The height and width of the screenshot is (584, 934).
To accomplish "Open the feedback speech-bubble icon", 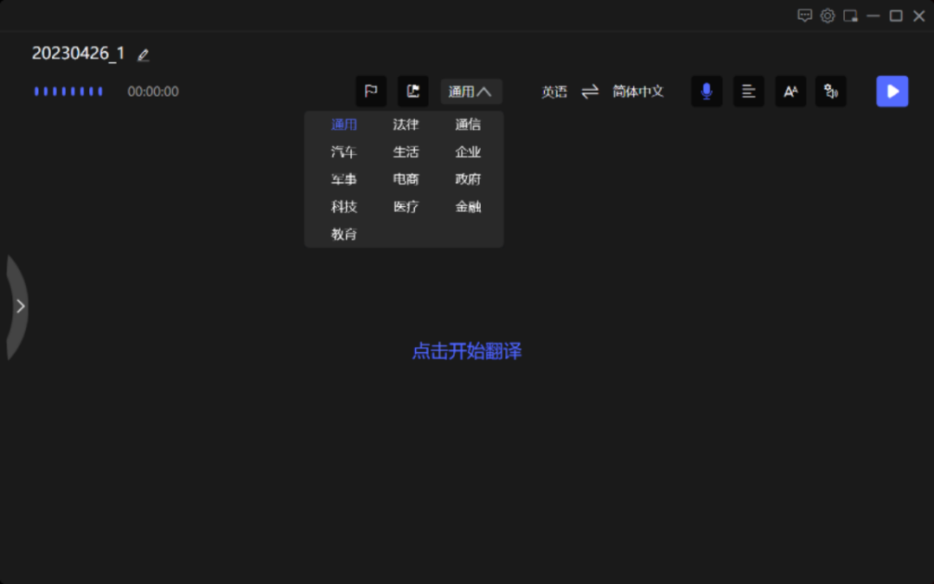I will [805, 16].
